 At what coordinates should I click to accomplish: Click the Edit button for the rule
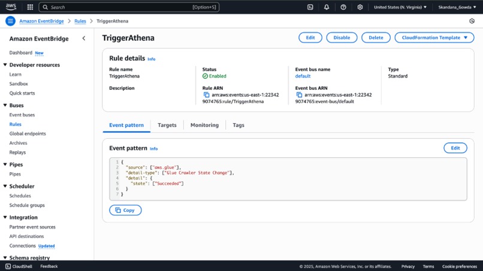click(x=310, y=38)
